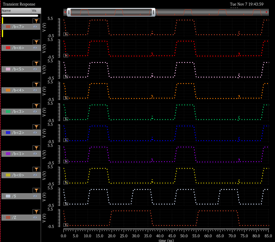Screen dimensions: 275x242
Task: Open the funnel filter for the /b<3> strip
Action: point(36,106)
